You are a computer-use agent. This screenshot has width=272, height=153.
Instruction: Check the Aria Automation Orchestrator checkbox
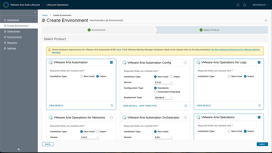pos(185,118)
